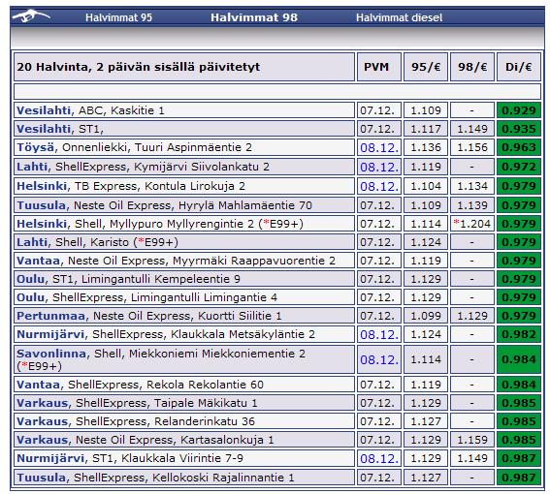The height and width of the screenshot is (494, 550).
Task: Click the 95/€ column header
Action: [426, 67]
